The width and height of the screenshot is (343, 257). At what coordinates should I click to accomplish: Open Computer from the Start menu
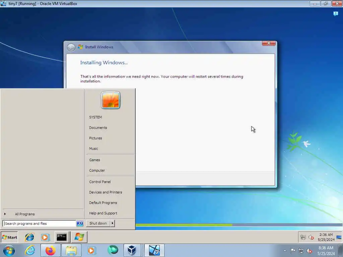point(97,170)
